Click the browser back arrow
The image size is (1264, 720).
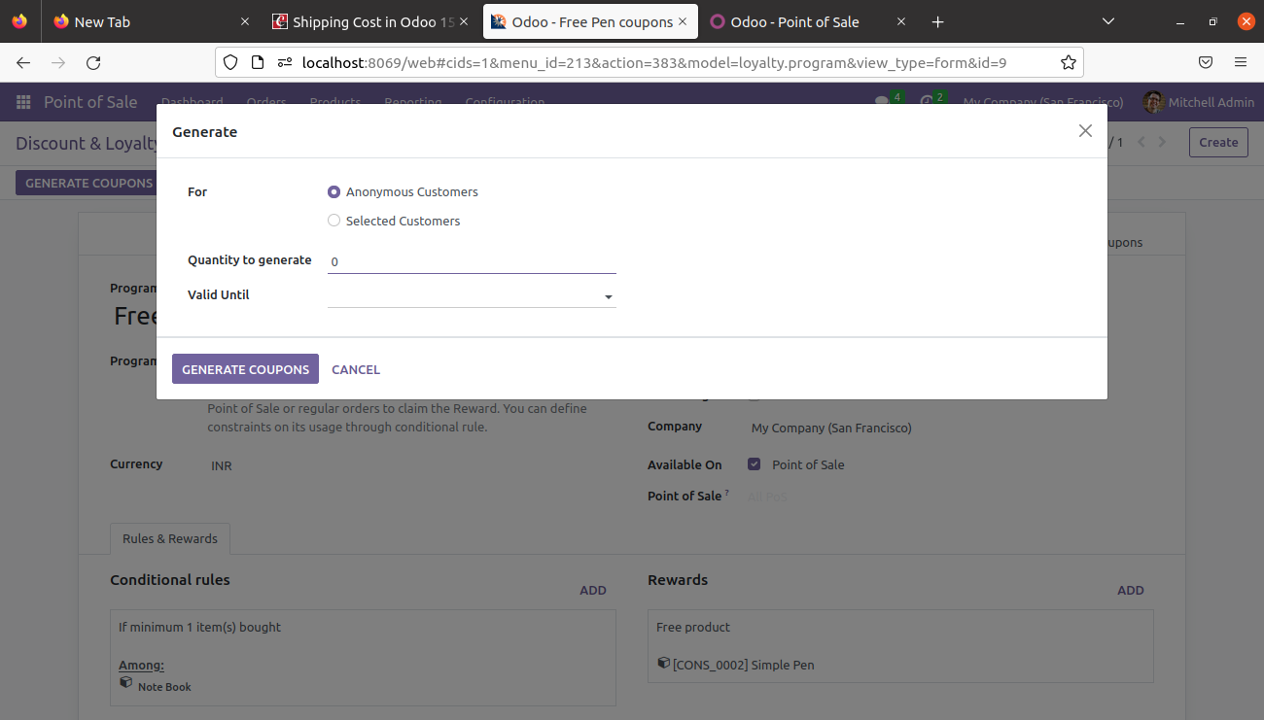coord(23,62)
